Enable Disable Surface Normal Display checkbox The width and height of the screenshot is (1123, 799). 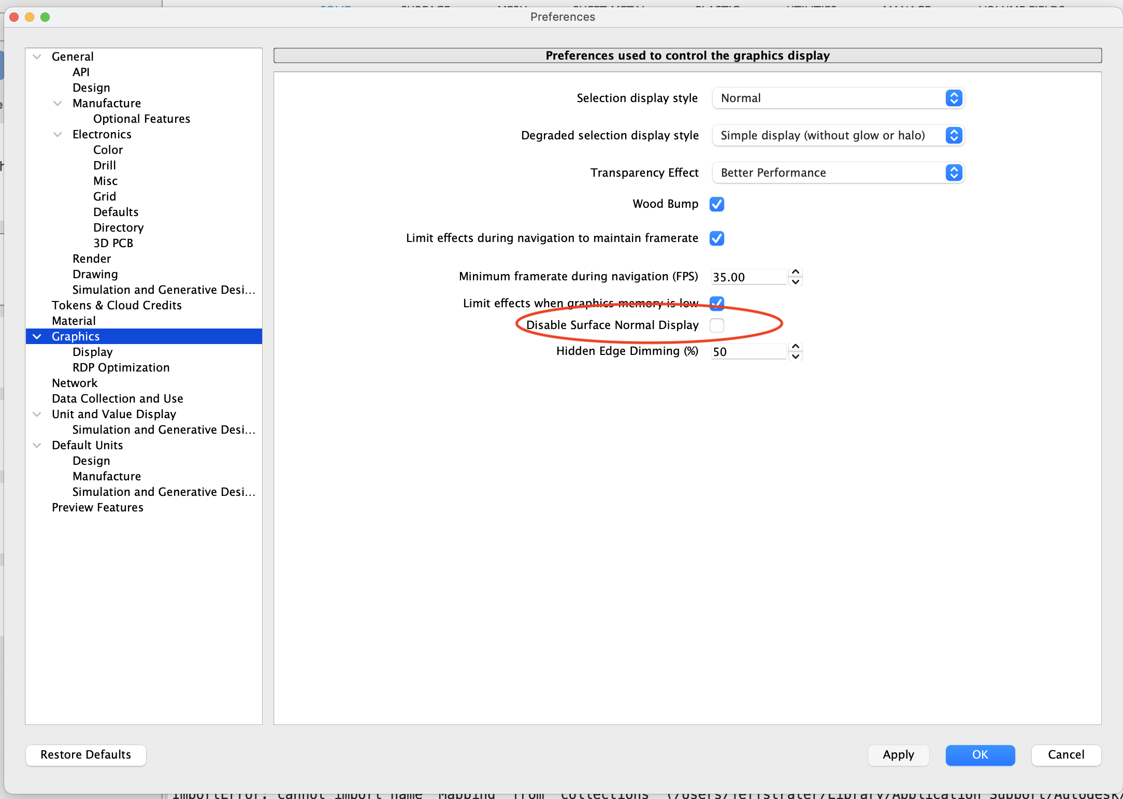(716, 325)
